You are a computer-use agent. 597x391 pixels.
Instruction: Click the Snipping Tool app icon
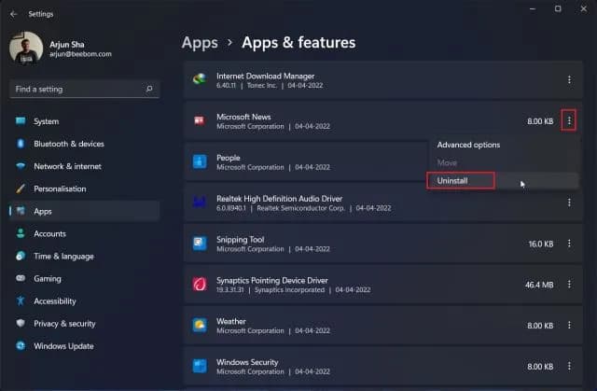click(x=200, y=243)
